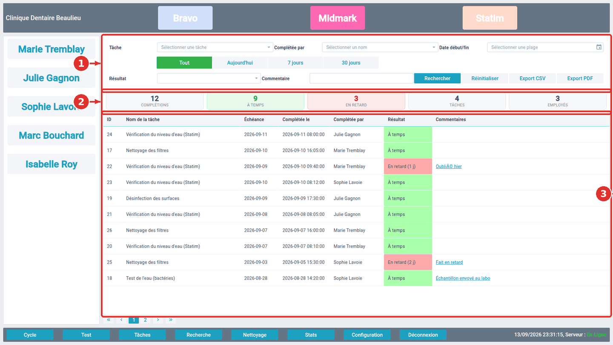Click the Rechercher button

coord(437,78)
